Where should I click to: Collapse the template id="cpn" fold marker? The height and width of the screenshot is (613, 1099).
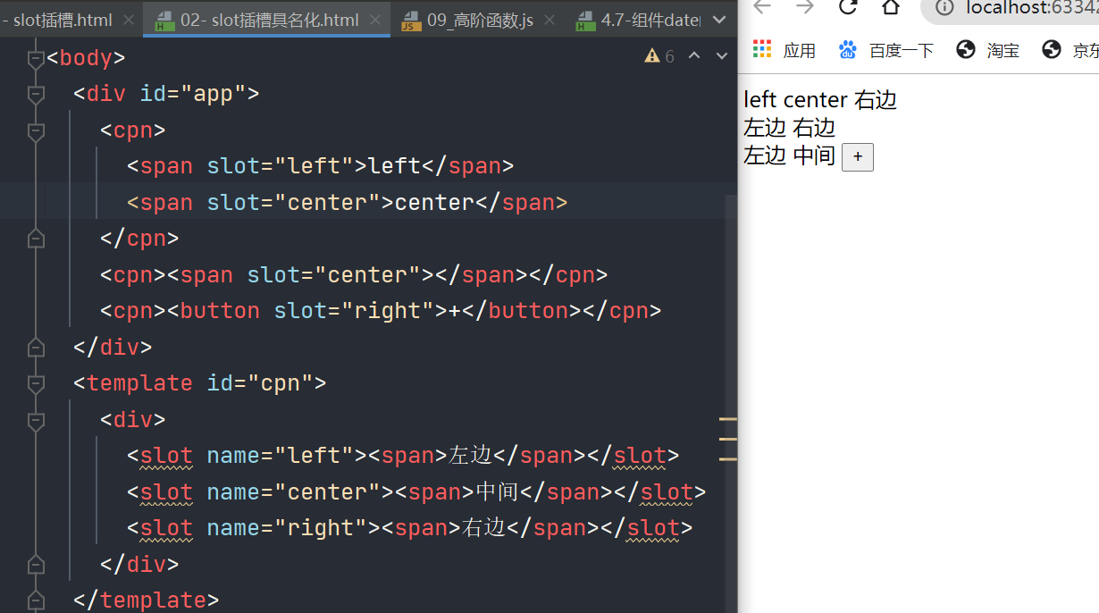click(x=36, y=383)
